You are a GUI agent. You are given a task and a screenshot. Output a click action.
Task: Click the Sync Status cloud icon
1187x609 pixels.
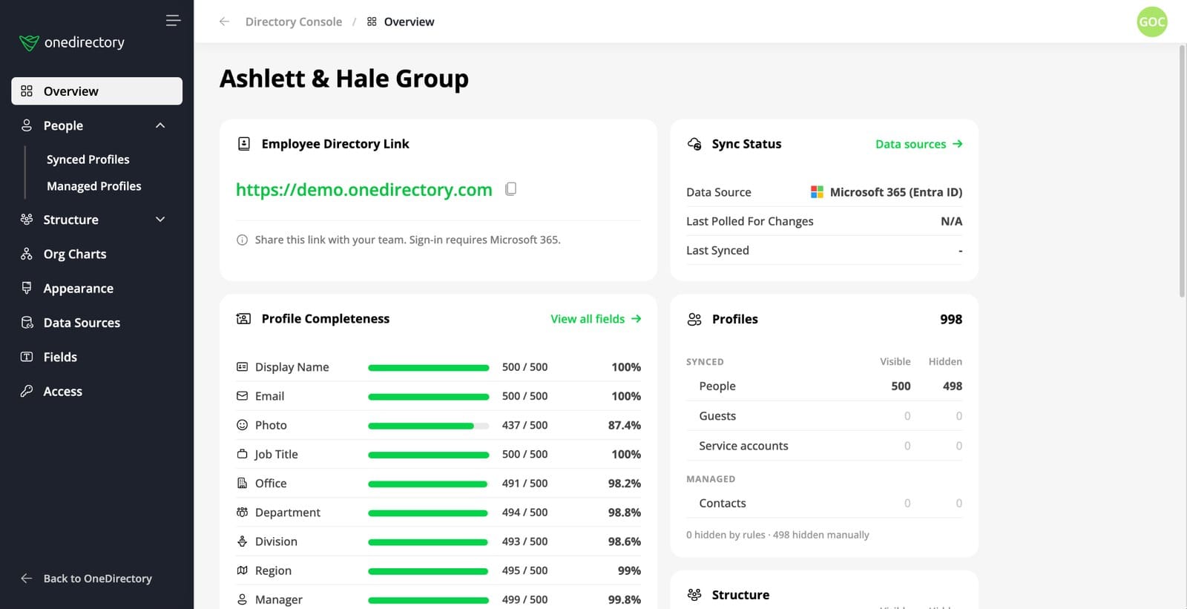694,144
